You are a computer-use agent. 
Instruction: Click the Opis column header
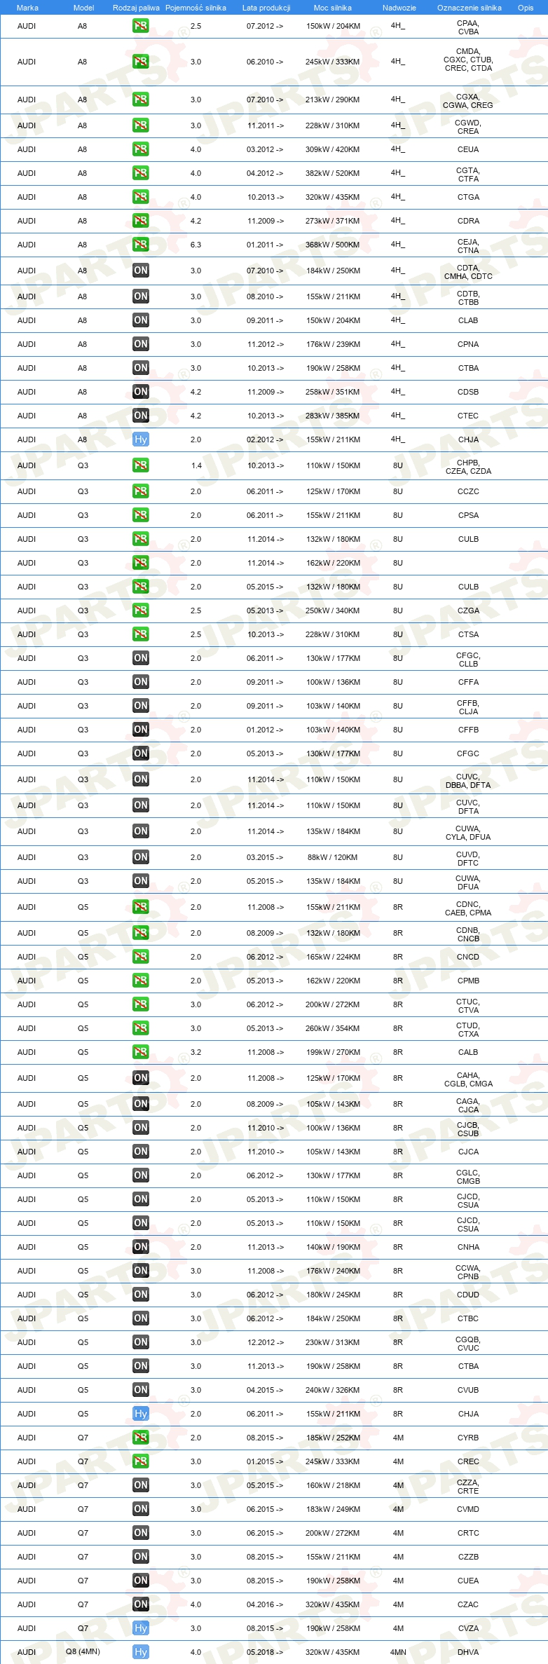[x=526, y=8]
